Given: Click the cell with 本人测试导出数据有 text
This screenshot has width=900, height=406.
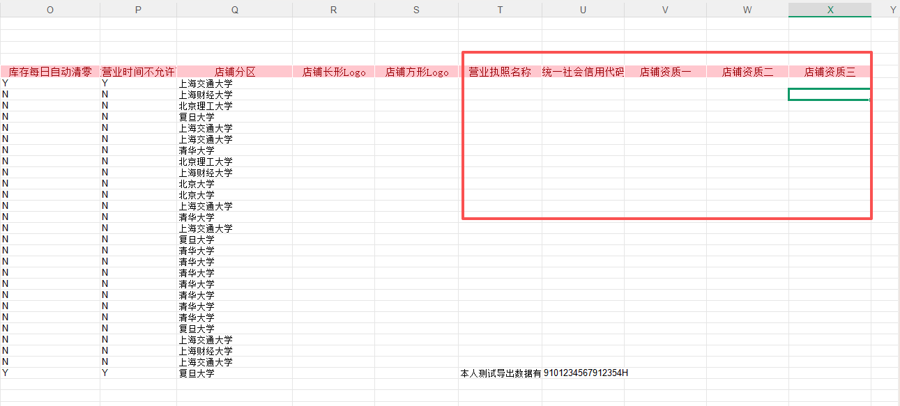Looking at the screenshot, I should 500,373.
